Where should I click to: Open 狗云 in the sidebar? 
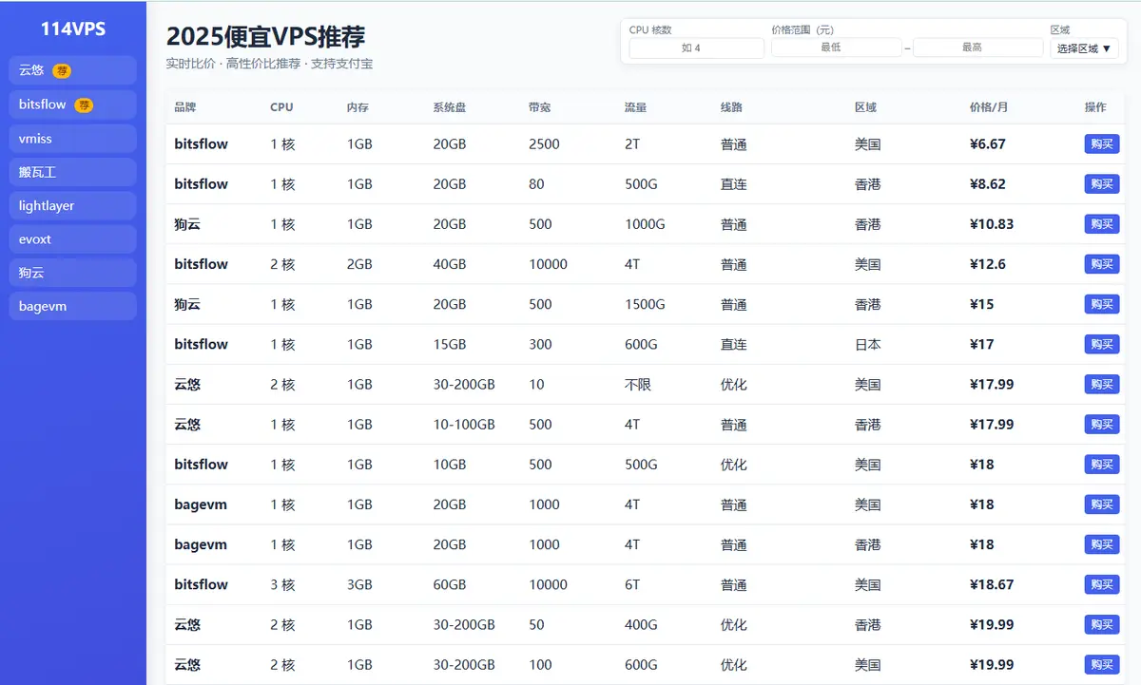pos(73,273)
